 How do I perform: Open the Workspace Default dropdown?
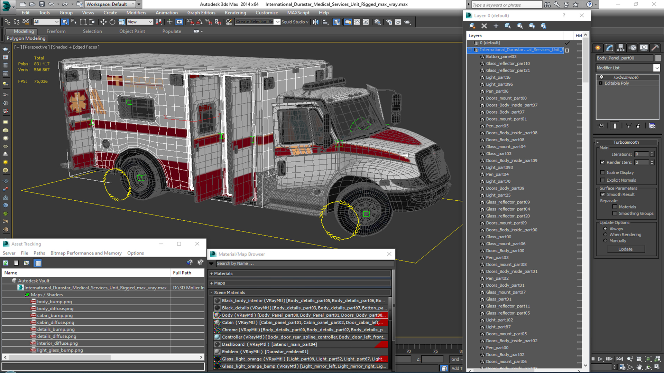pyautogui.click(x=110, y=4)
